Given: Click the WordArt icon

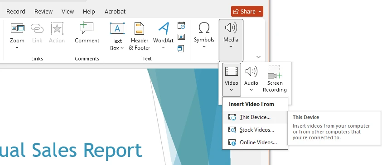Looking at the screenshot, I should pos(164,28).
